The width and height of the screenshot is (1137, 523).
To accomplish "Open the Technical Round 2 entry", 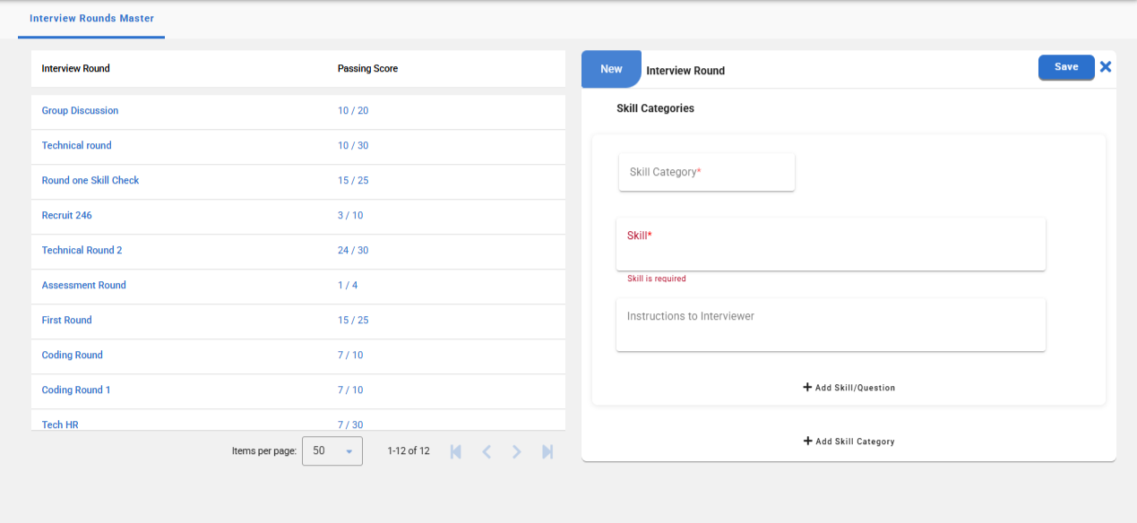I will click(82, 251).
